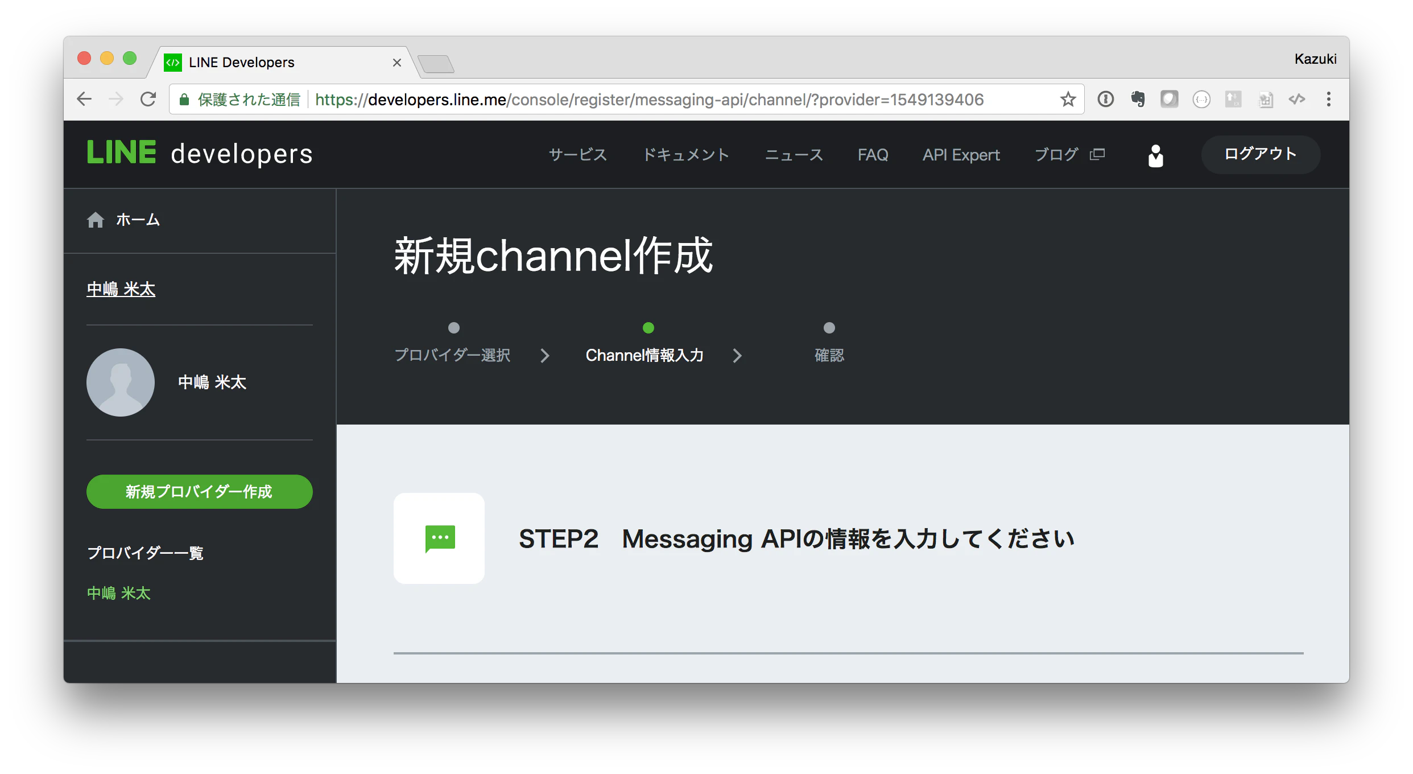
Task: Click the Channel情報入力 step
Action: (x=644, y=355)
